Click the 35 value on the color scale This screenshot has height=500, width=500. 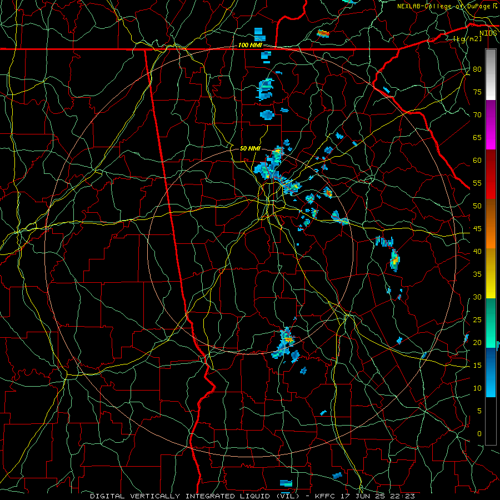(477, 274)
